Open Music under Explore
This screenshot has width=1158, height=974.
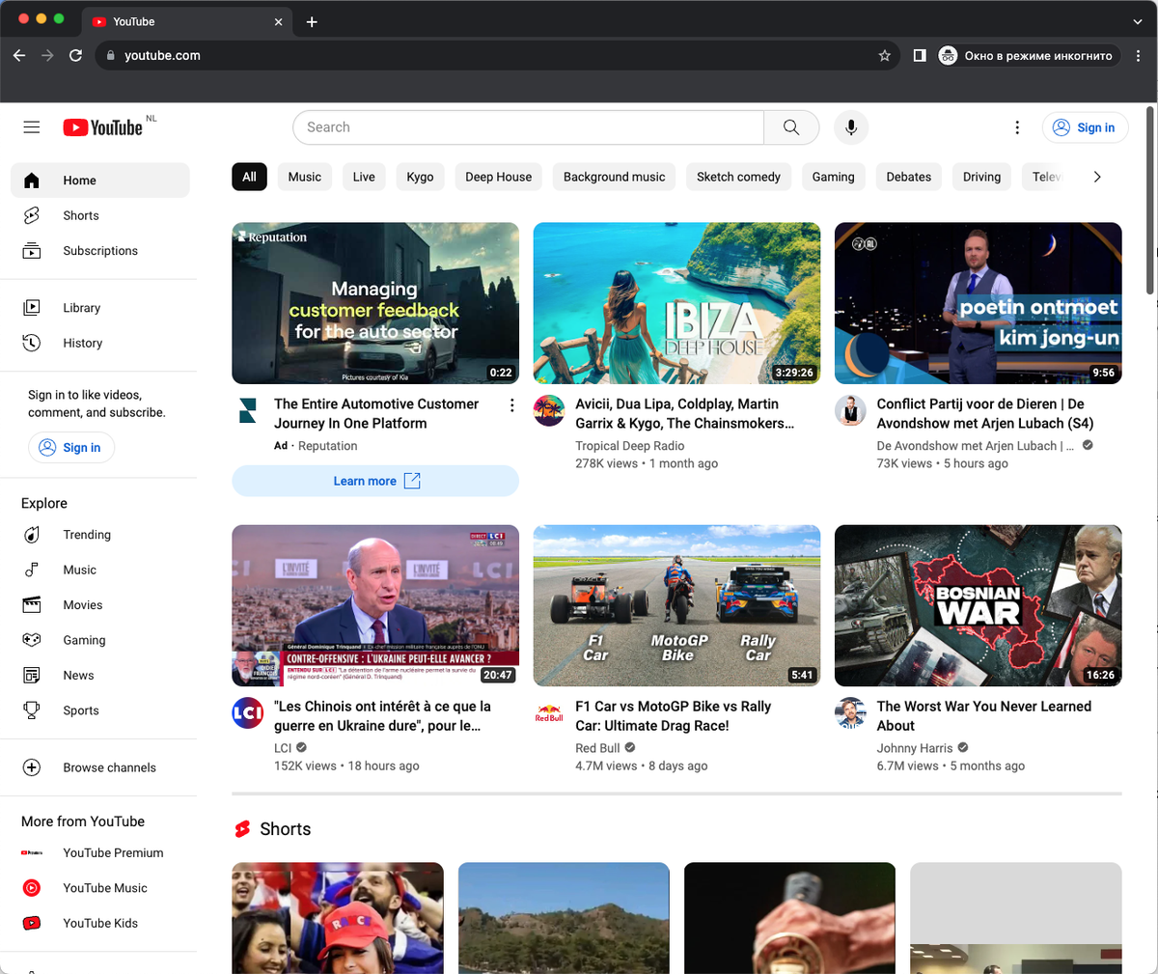100,570
